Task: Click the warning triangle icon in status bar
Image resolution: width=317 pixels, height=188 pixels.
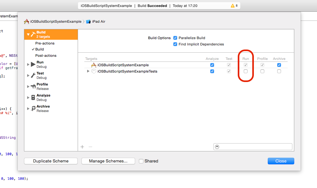Action: coord(232,6)
